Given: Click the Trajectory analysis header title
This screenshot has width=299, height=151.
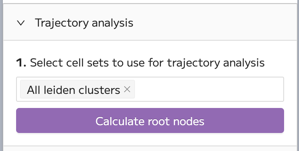Looking at the screenshot, I should (x=84, y=23).
